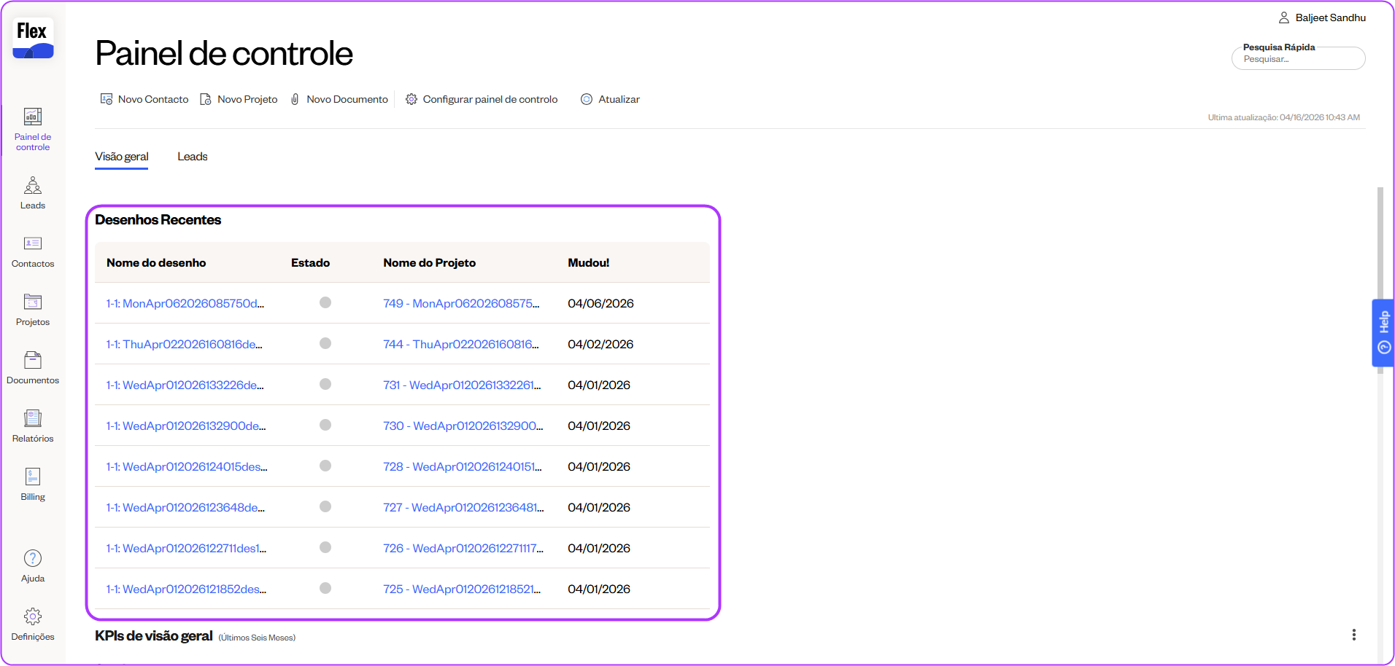The image size is (1395, 666).
Task: Click Novo Documento in the toolbar
Action: pyautogui.click(x=339, y=99)
